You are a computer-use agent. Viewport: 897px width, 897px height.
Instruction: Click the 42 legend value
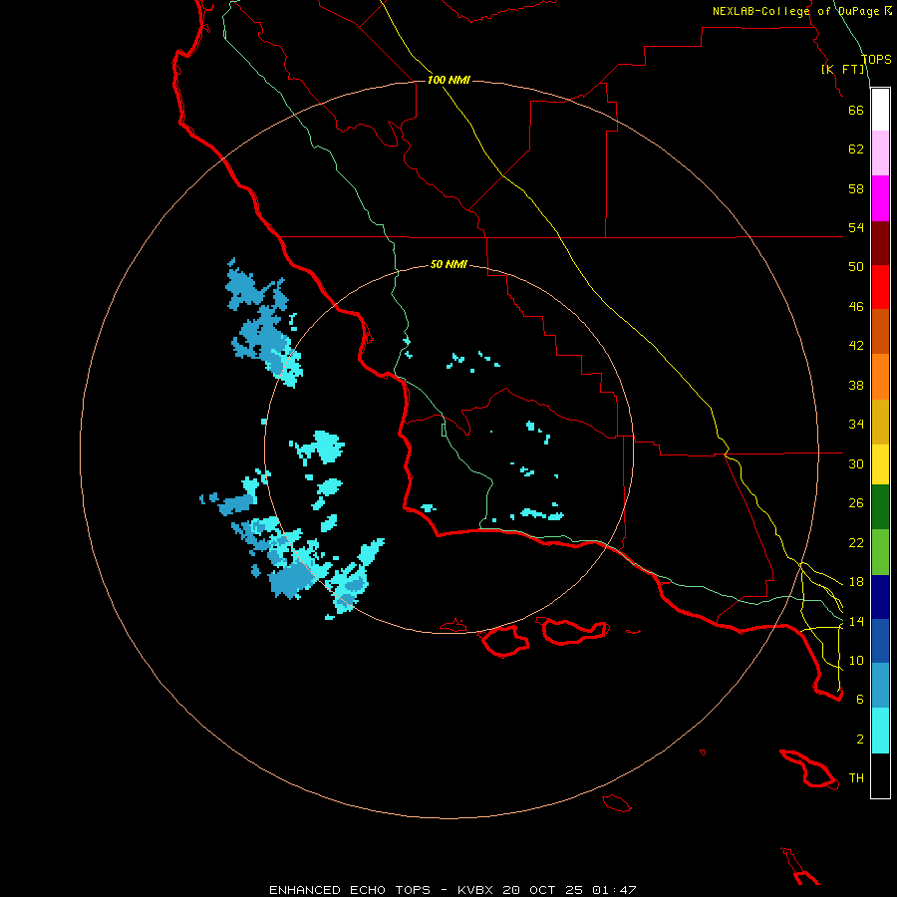tap(856, 346)
